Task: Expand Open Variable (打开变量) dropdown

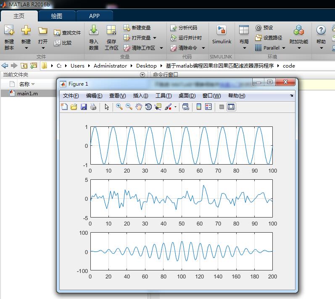Action: click(x=155, y=38)
